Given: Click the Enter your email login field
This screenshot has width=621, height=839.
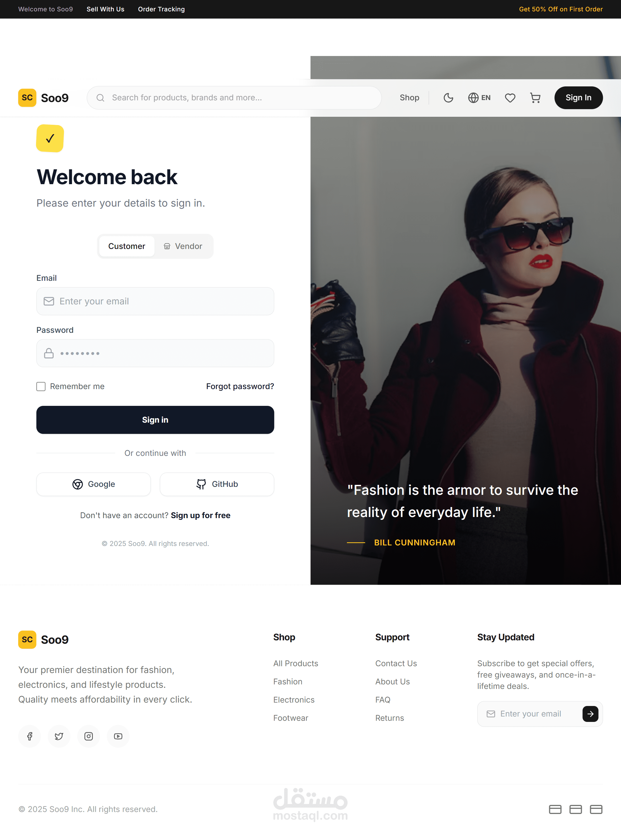Looking at the screenshot, I should pos(155,301).
